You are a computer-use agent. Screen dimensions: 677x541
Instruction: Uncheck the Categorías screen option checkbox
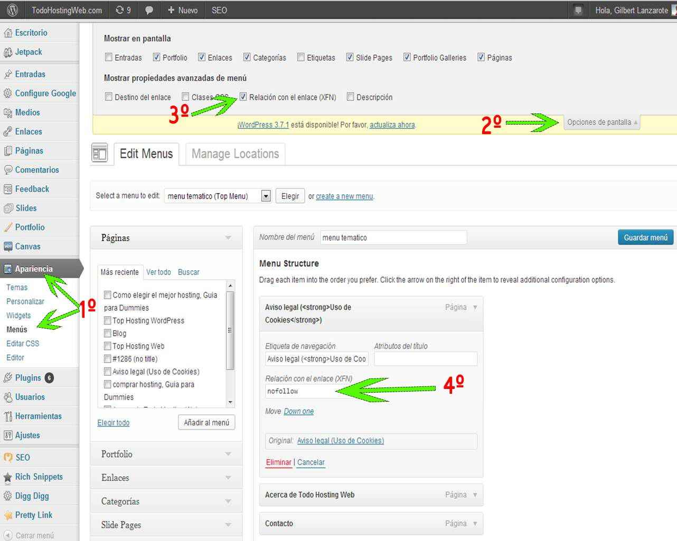[247, 57]
